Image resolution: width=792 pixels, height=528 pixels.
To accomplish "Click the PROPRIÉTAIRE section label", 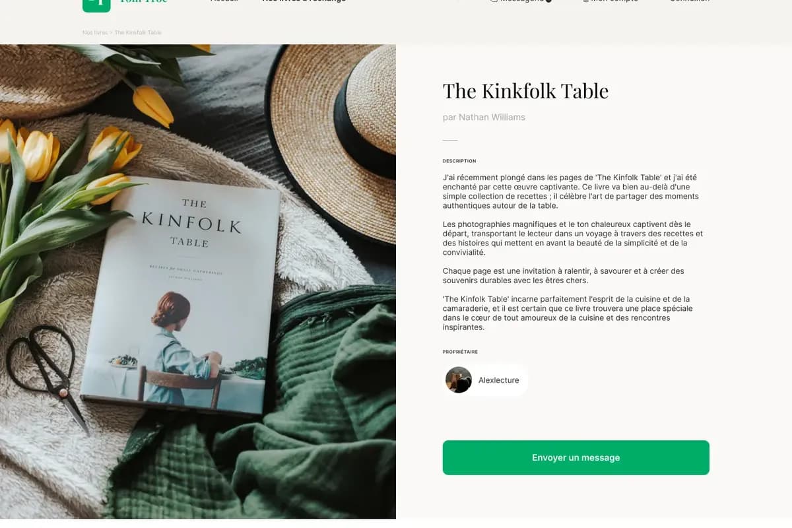I will point(460,352).
